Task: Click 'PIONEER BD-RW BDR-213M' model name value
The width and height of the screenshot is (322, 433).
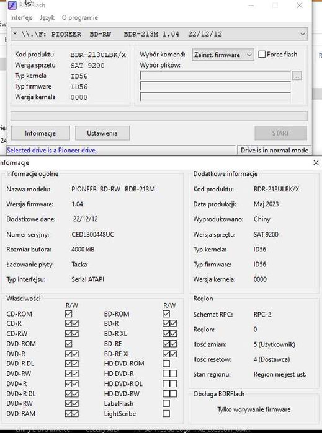Action: (x=113, y=189)
